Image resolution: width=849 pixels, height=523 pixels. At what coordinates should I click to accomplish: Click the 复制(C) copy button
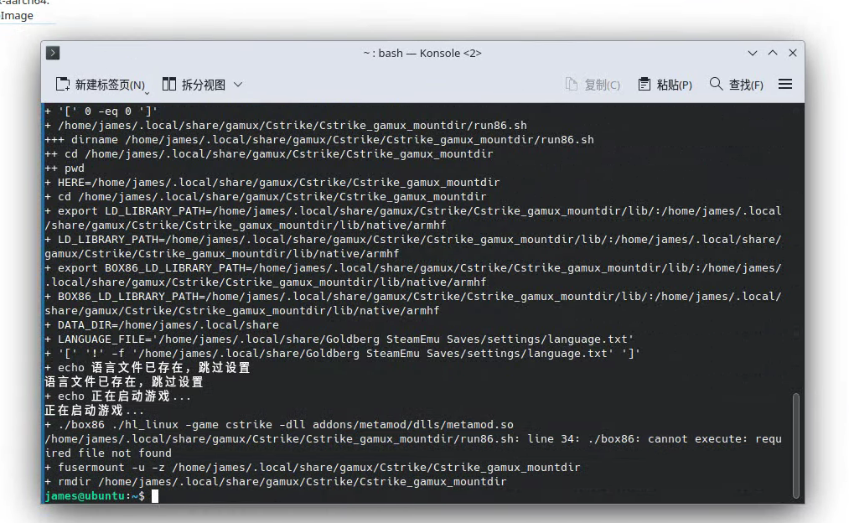pyautogui.click(x=593, y=85)
